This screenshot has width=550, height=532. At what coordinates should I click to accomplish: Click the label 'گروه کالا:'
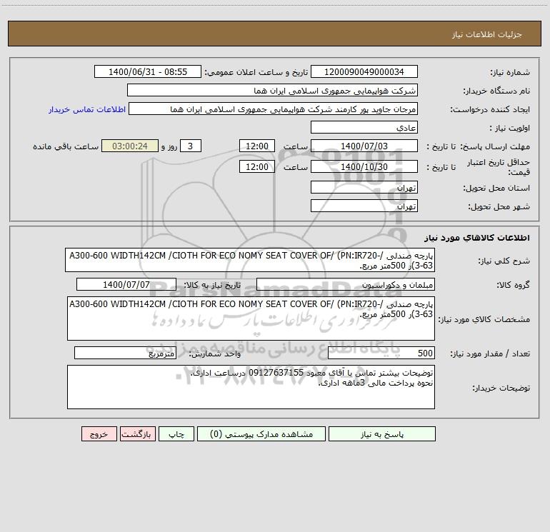coord(513,285)
